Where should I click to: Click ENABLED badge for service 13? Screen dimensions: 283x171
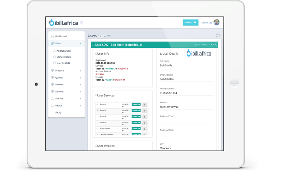[136, 128]
